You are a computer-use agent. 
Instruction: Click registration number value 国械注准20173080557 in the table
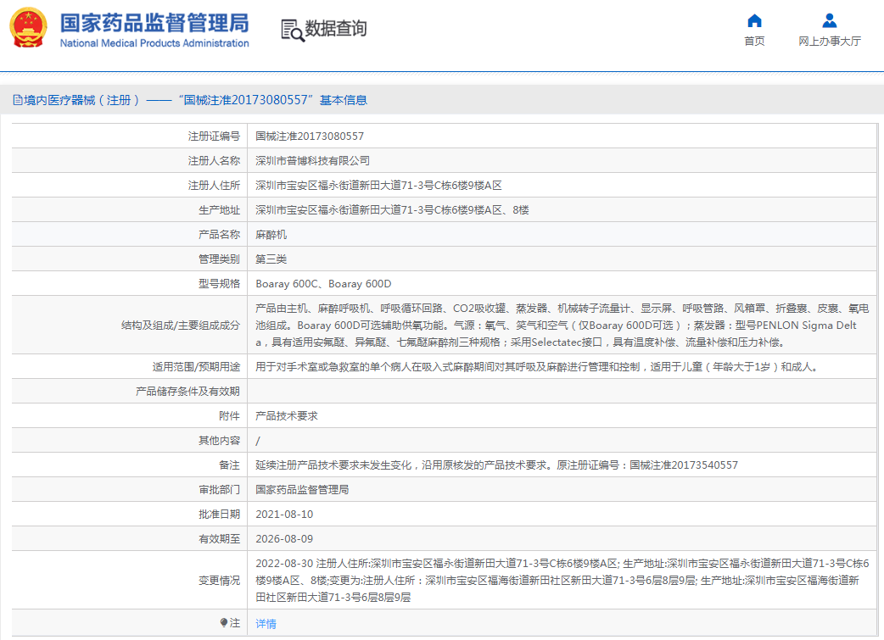(310, 136)
